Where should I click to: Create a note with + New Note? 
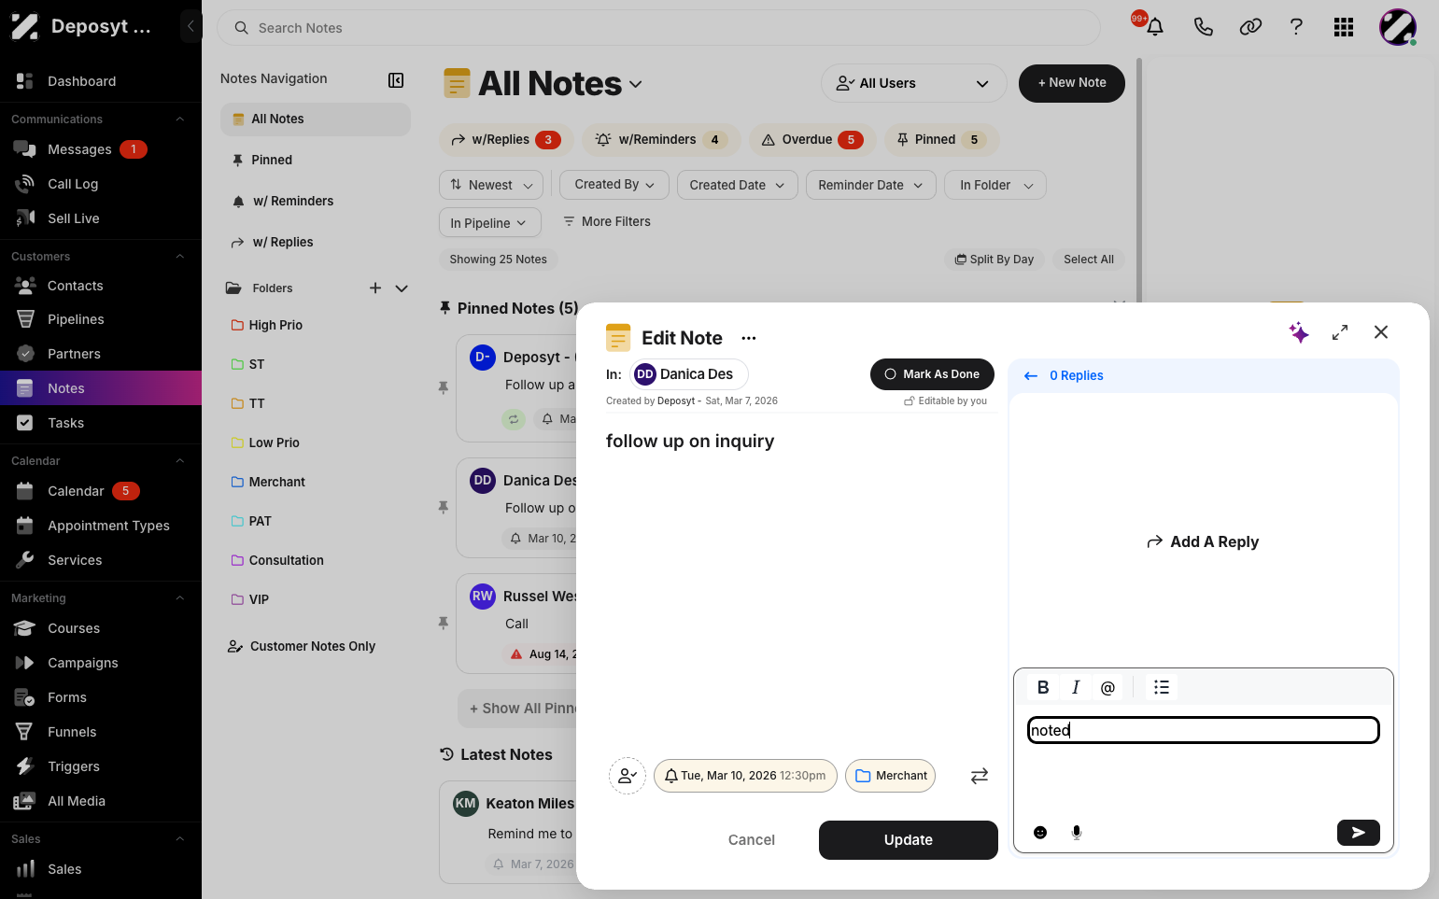pos(1072,83)
